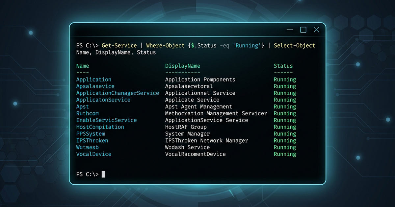Click Applicate Service display name
Screen dimensions: 395x207
(192, 100)
